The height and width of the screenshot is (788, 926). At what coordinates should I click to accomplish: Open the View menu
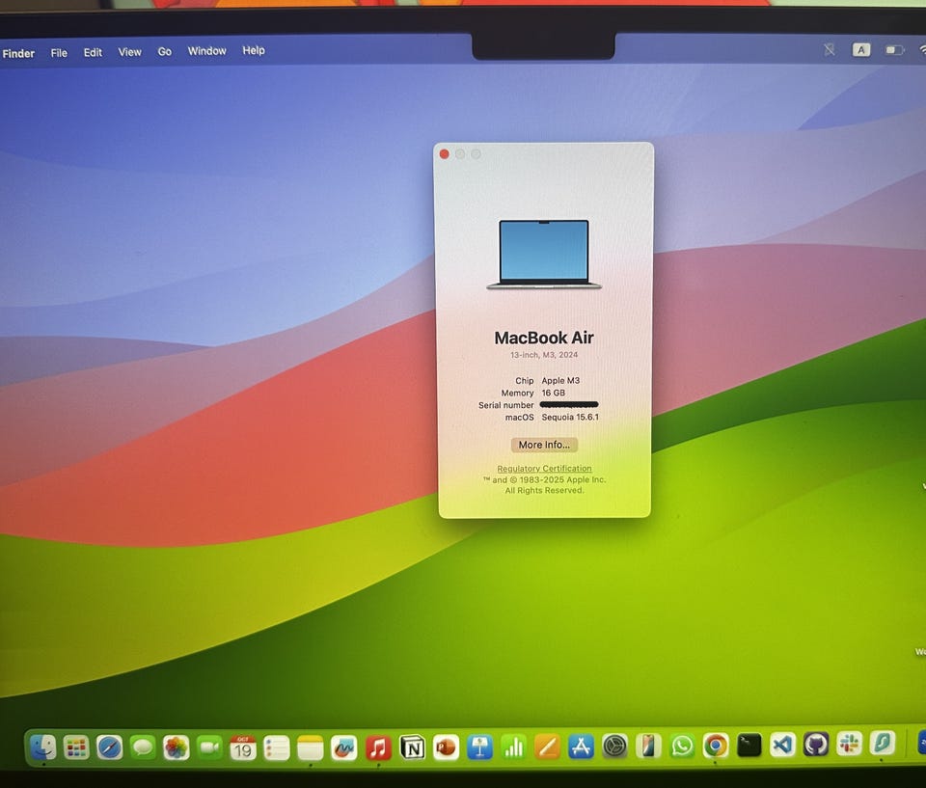(130, 52)
